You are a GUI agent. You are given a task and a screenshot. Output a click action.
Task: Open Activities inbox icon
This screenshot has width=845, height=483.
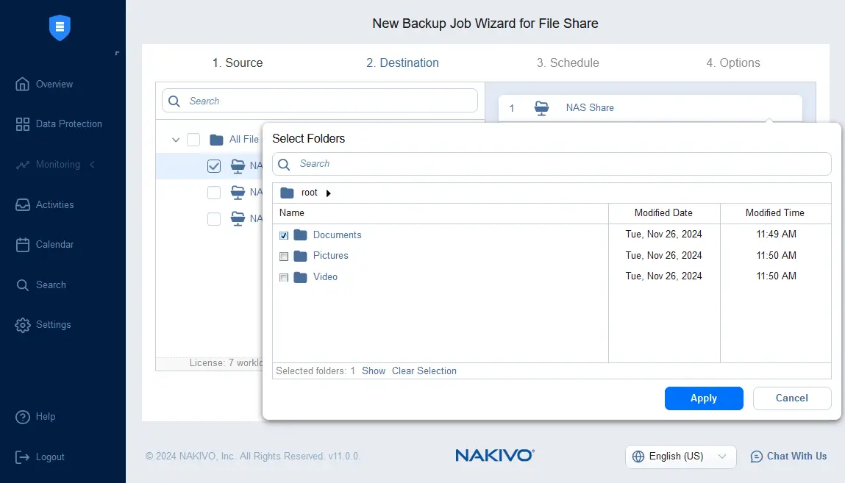tap(23, 205)
